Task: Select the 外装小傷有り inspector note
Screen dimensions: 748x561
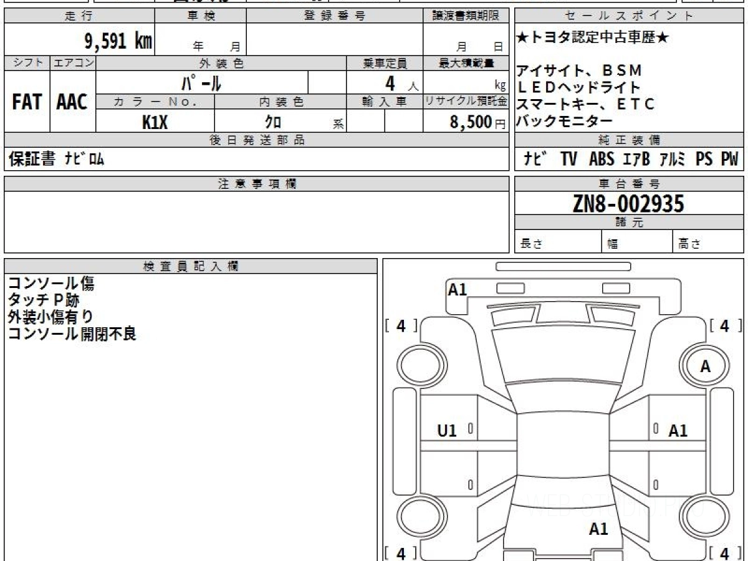Action: [x=51, y=317]
